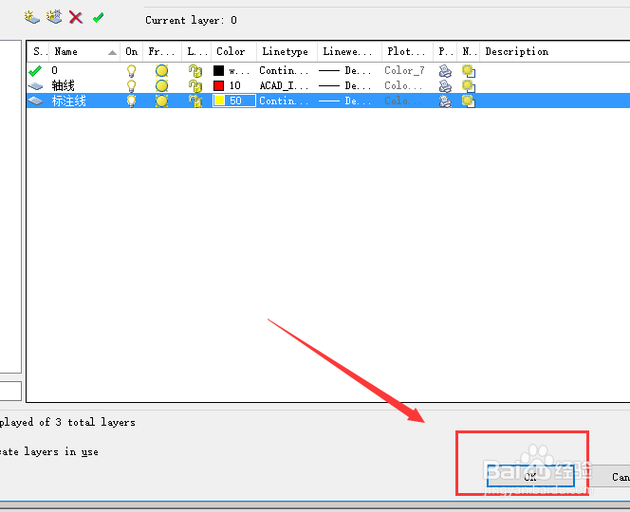The image size is (630, 512).
Task: Click the N.. column header
Action: [469, 52]
